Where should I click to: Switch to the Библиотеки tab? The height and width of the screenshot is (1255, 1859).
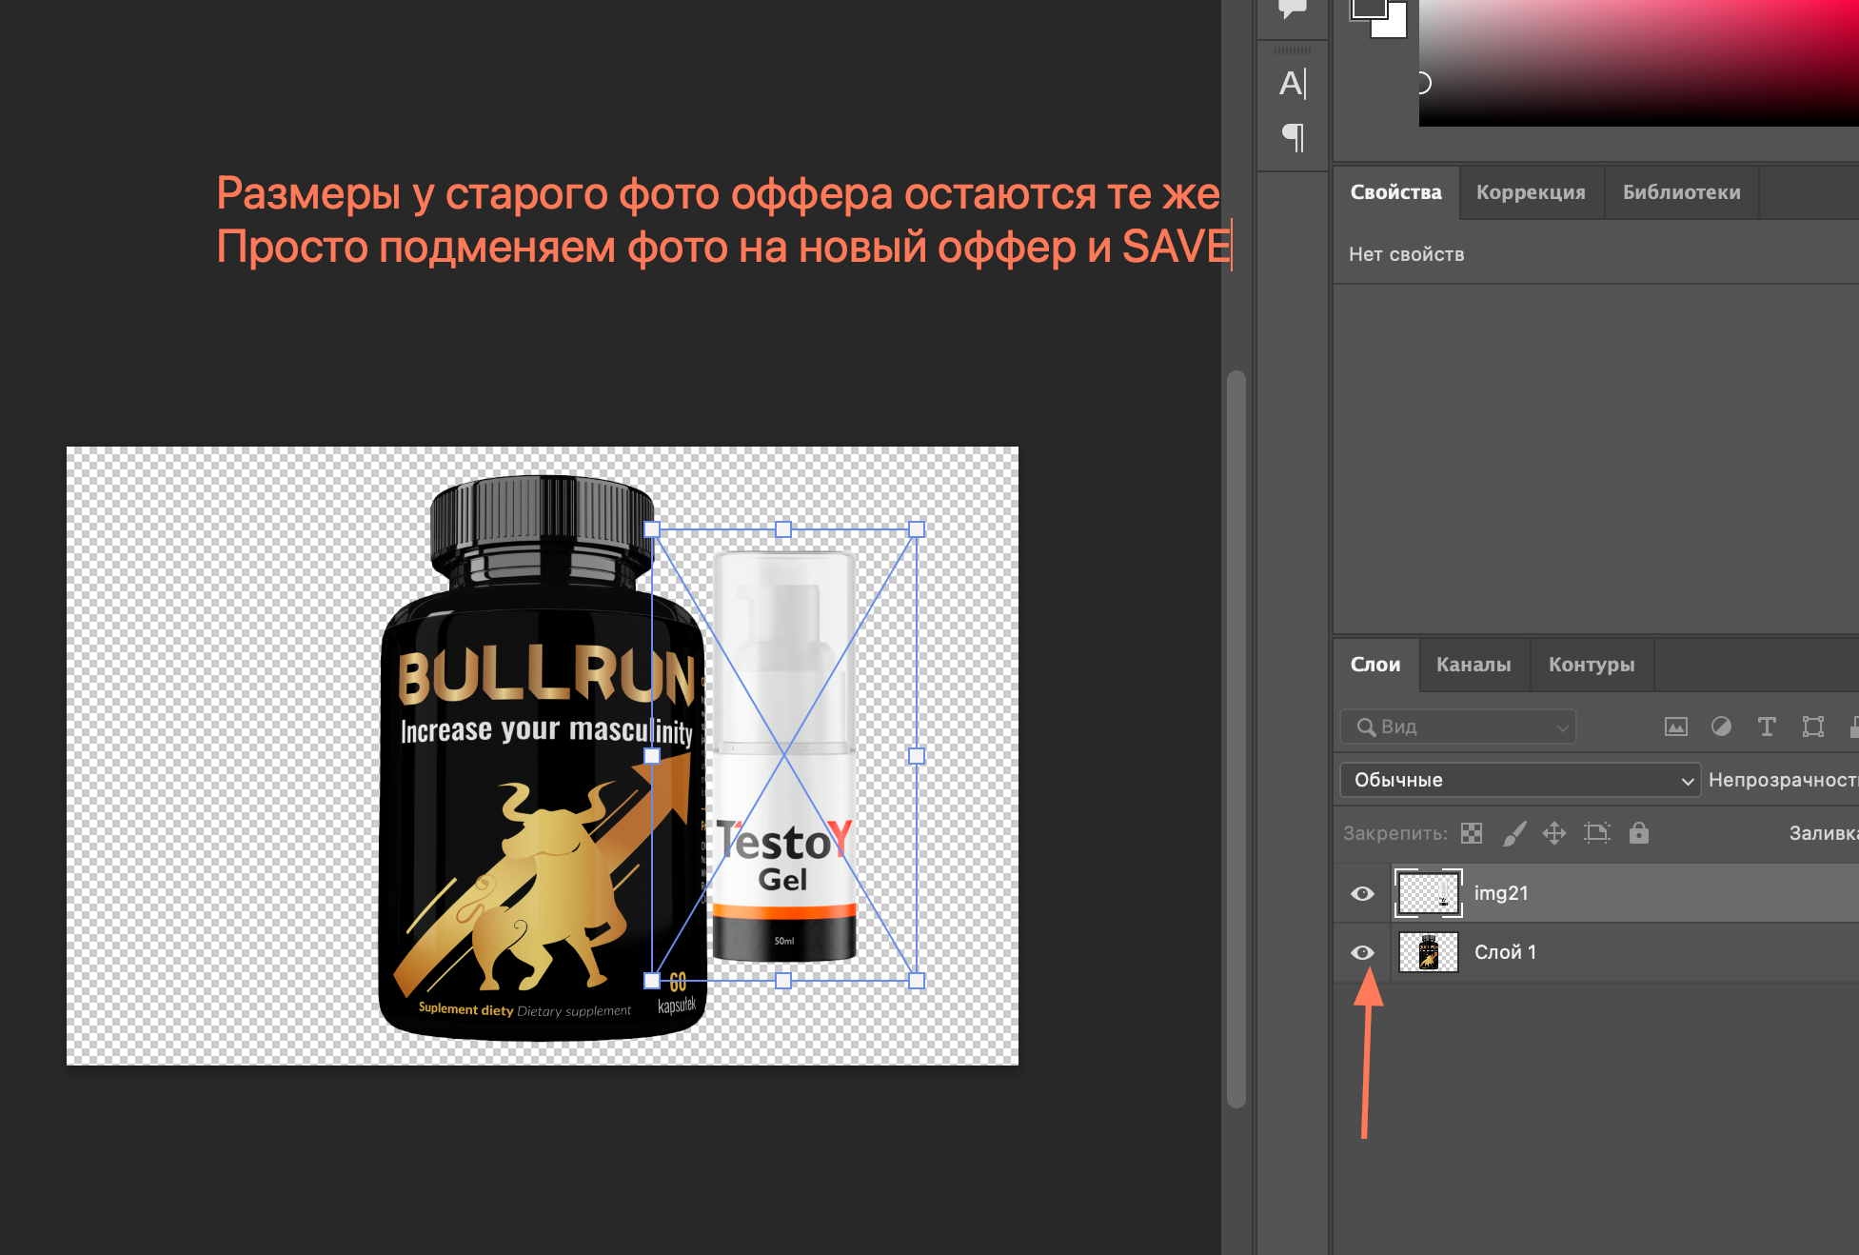tap(1681, 192)
